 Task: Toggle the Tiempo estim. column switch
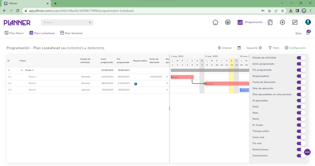(301, 131)
